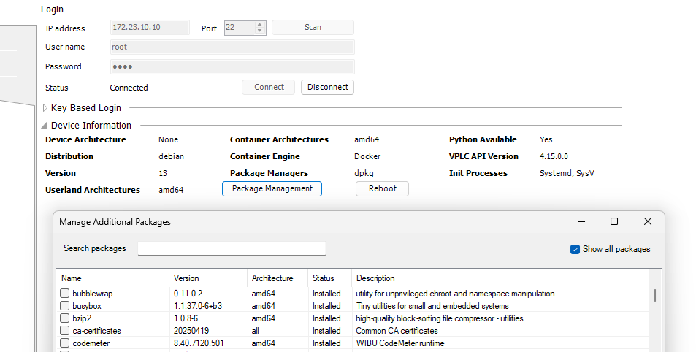696x352 pixels.
Task: Expand the Key Based Login section
Action: [x=45, y=108]
